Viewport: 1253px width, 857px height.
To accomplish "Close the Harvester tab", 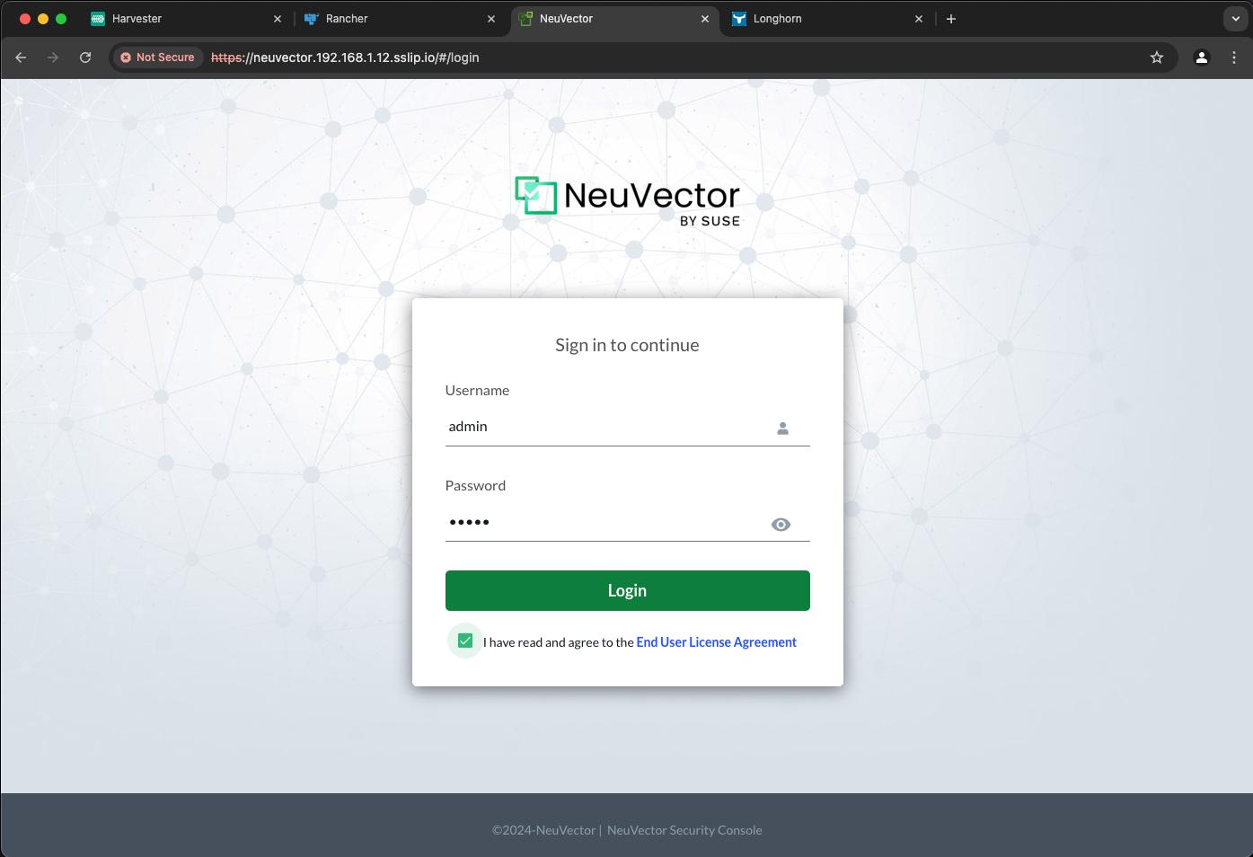I will (278, 19).
